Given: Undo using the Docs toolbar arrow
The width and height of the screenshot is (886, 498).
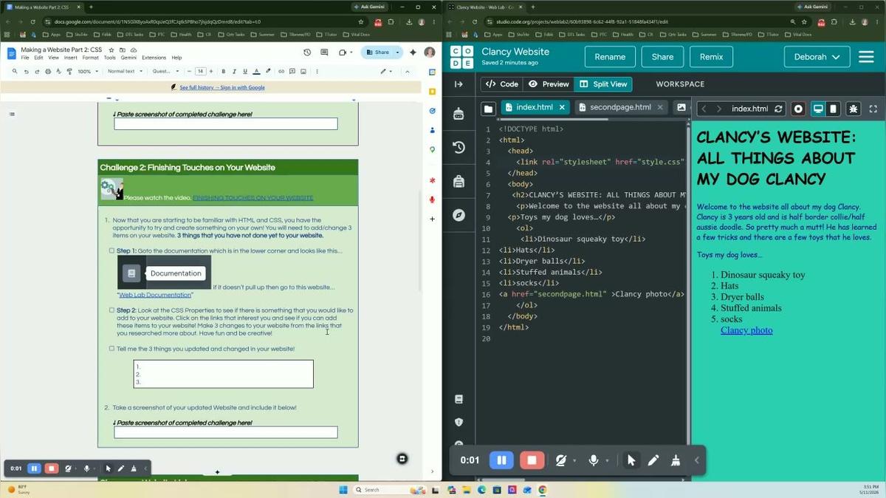Looking at the screenshot, I should point(26,72).
